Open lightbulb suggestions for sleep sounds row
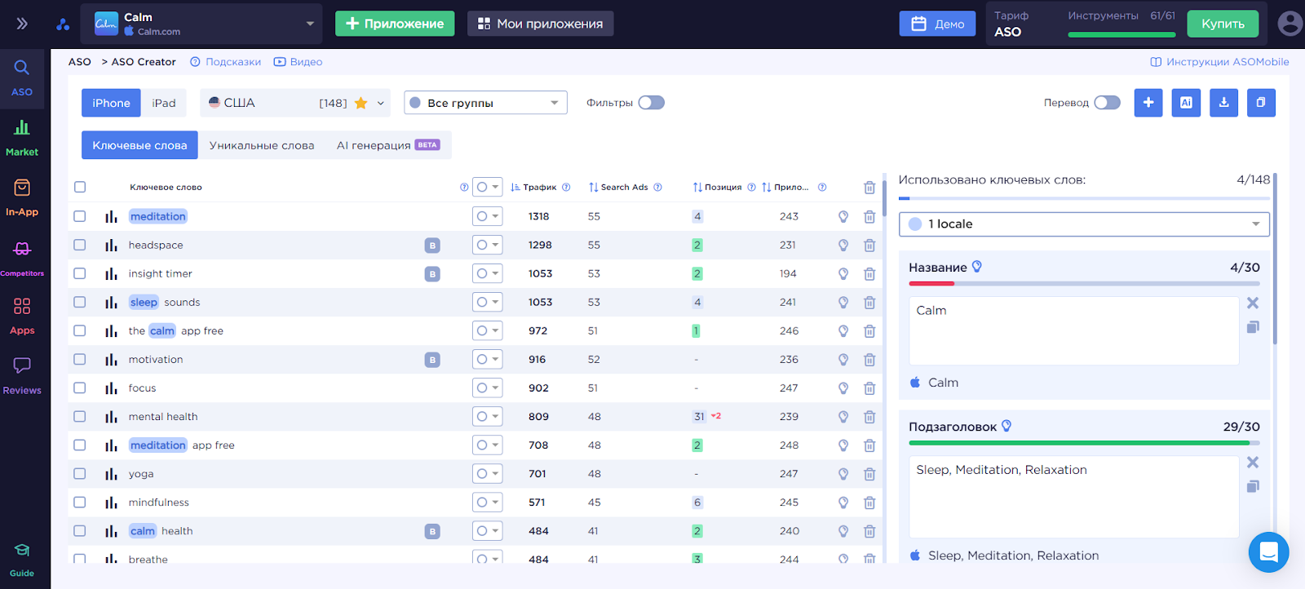 843,303
